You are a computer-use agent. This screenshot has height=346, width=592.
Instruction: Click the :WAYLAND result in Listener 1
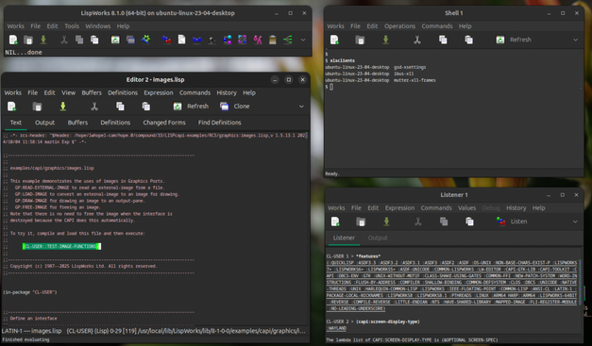coord(337,328)
